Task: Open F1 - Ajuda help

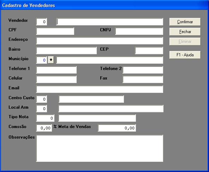Action: click(x=185, y=55)
